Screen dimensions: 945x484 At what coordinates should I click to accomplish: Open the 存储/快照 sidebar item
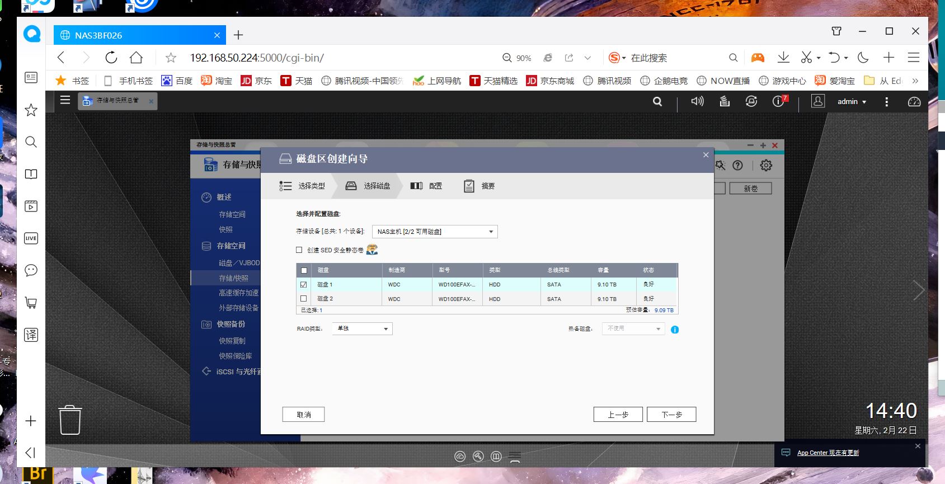pos(233,278)
